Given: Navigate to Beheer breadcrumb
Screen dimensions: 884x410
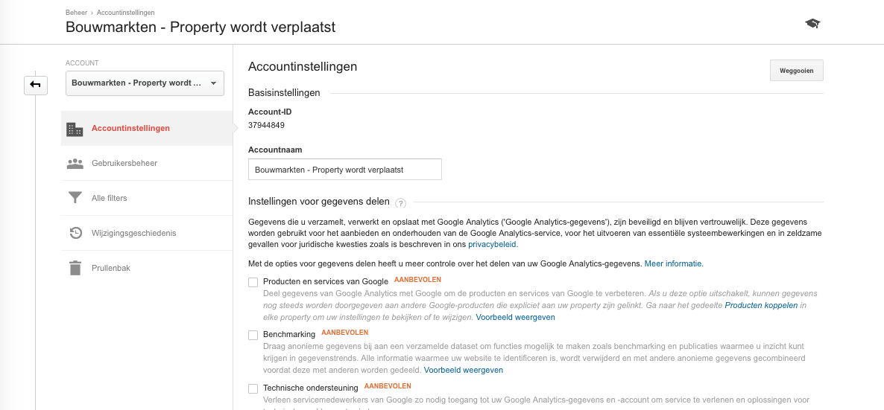Looking at the screenshot, I should pos(76,13).
